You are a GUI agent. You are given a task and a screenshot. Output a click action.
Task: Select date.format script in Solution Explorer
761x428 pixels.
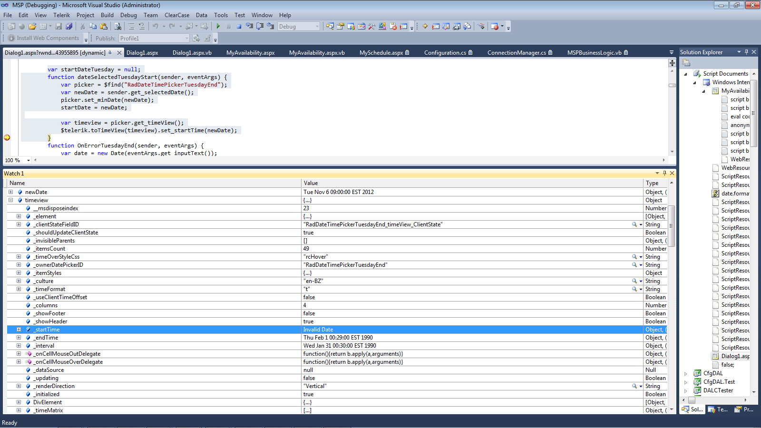(734, 194)
